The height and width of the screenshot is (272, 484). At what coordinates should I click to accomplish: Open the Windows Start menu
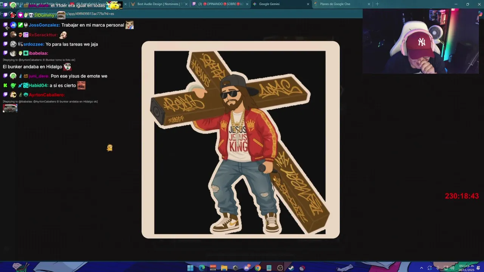pos(190,268)
